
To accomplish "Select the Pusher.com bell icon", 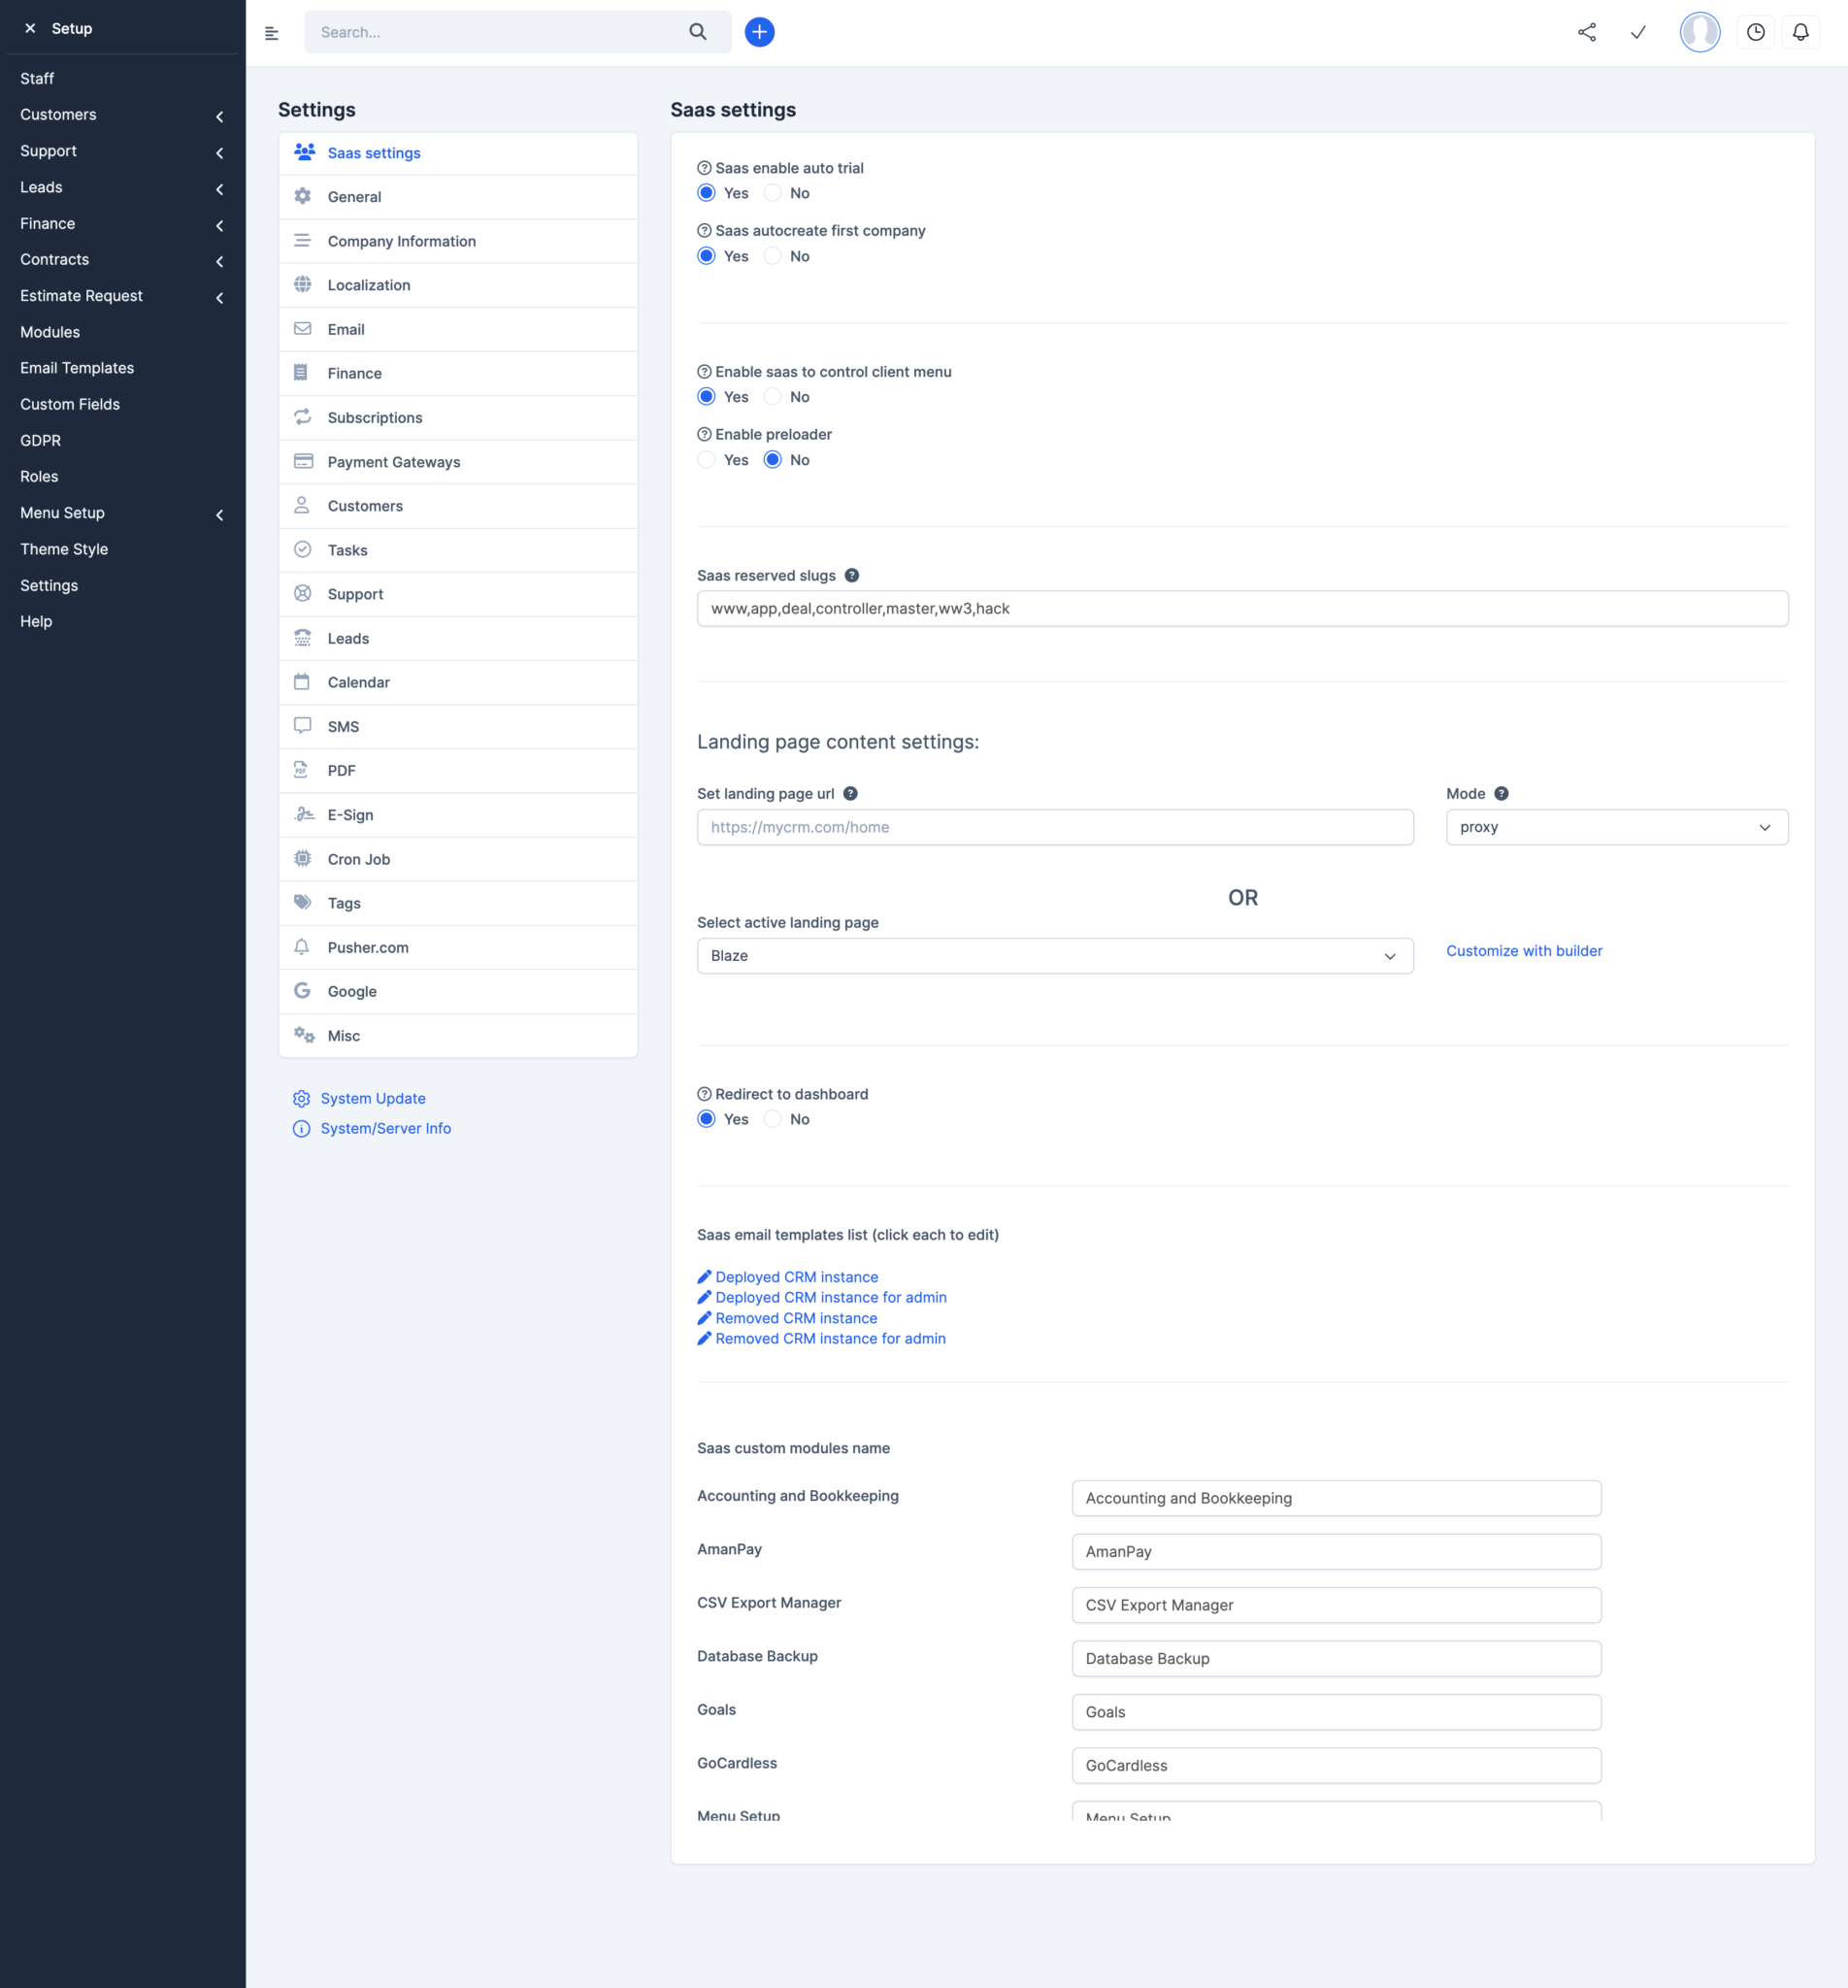I will [x=303, y=947].
